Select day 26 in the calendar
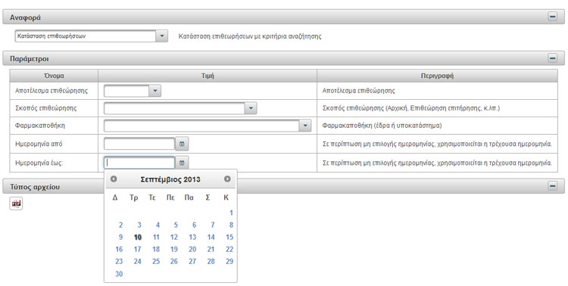The height and width of the screenshot is (286, 568). click(174, 261)
